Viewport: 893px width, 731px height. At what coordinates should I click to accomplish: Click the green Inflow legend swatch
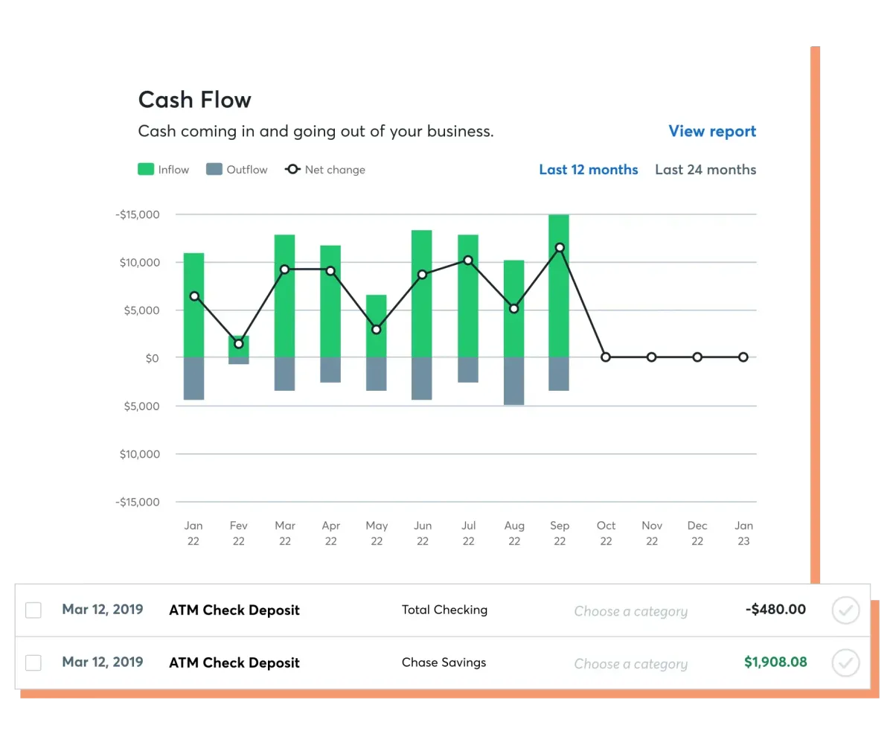coord(146,170)
